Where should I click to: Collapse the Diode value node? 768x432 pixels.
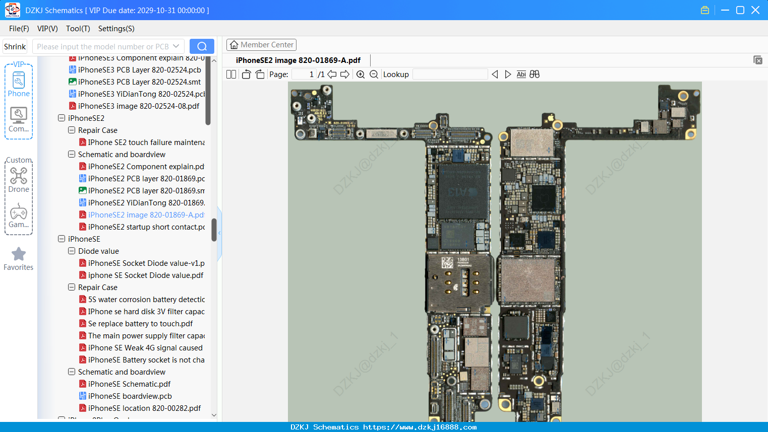click(x=72, y=251)
